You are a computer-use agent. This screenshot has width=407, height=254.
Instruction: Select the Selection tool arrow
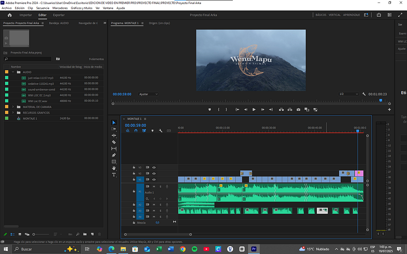(114, 122)
